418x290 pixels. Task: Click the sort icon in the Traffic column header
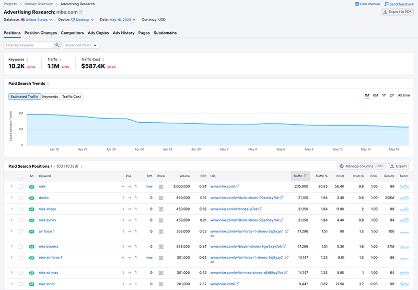pos(305,176)
